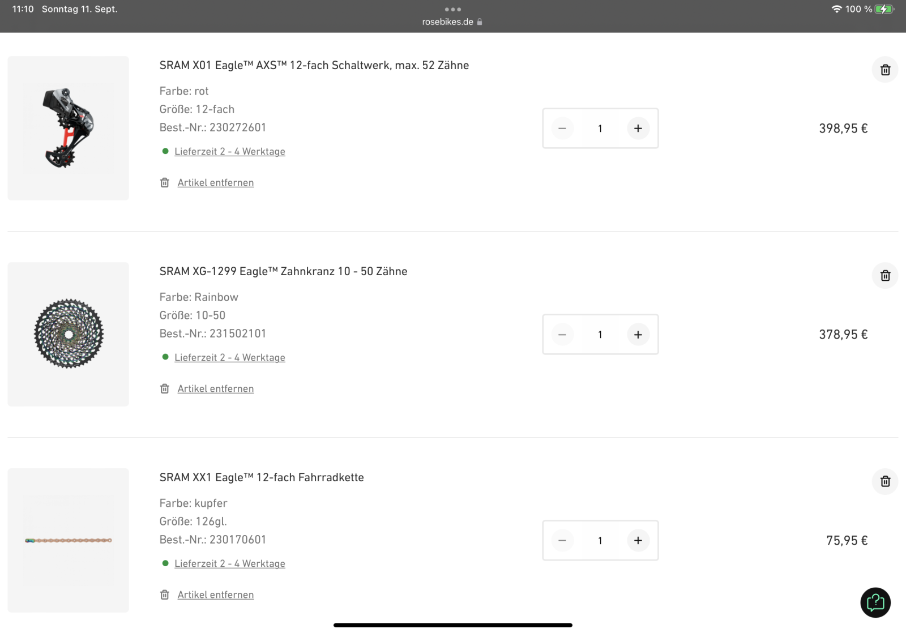The height and width of the screenshot is (633, 906).
Task: Increase quantity of XG-1299 Zahnkranz
Action: pyautogui.click(x=638, y=335)
